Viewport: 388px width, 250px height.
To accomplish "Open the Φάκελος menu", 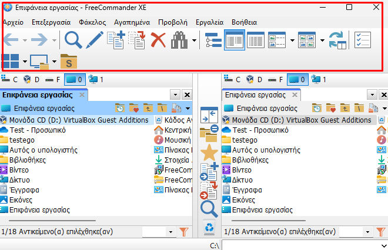I will pos(92,22).
